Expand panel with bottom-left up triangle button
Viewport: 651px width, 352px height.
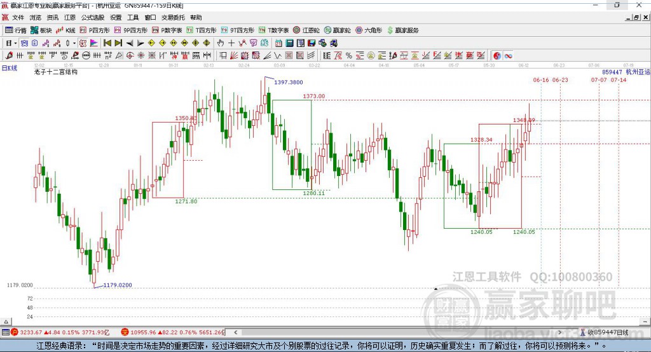(6, 322)
